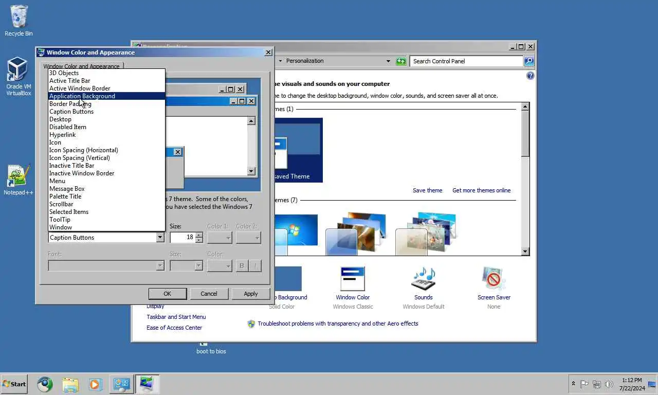The height and width of the screenshot is (395, 658).
Task: Open the Taskbar and Start Menu link
Action: point(176,317)
